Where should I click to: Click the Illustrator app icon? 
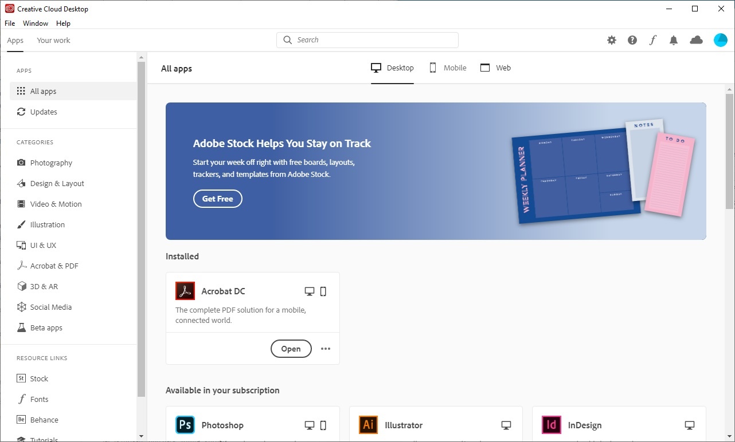coord(369,425)
